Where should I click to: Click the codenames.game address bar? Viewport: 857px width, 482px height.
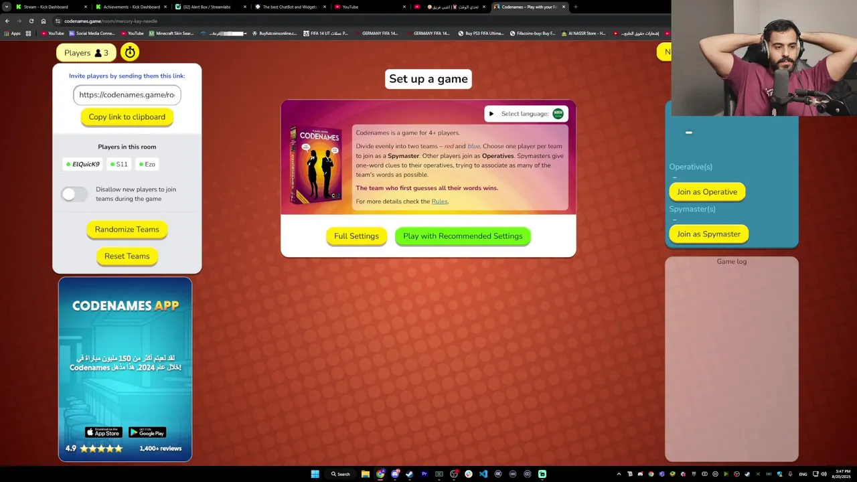362,21
